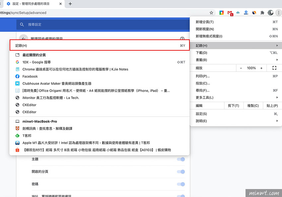Open Facebook from recently closed
Image resolution: width=282 pixels, height=197 pixels.
coord(100,76)
